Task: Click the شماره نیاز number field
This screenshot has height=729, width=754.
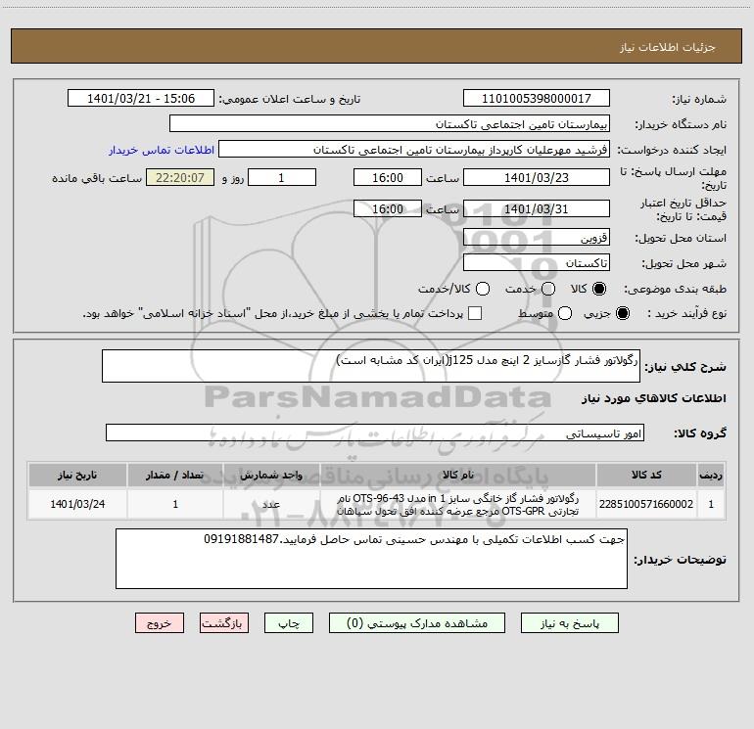Action: 537,99
